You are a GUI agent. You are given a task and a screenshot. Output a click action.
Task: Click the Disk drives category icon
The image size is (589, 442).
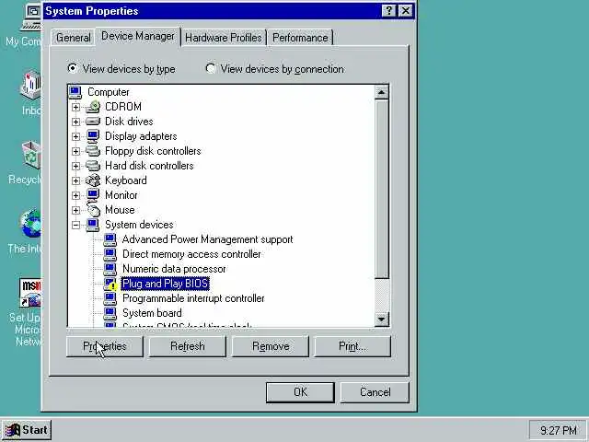pyautogui.click(x=93, y=122)
